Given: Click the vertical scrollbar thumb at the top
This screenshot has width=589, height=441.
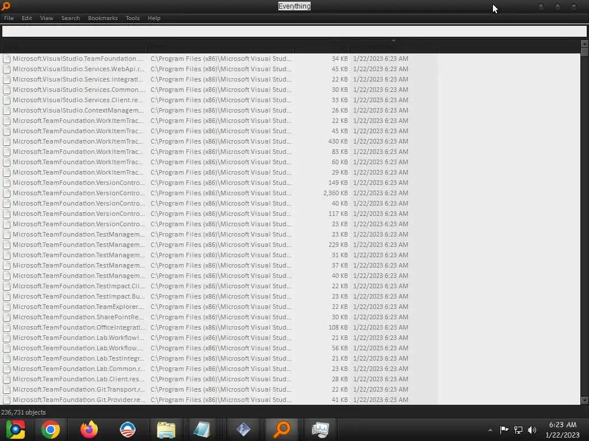Looking at the screenshot, I should point(584,52).
